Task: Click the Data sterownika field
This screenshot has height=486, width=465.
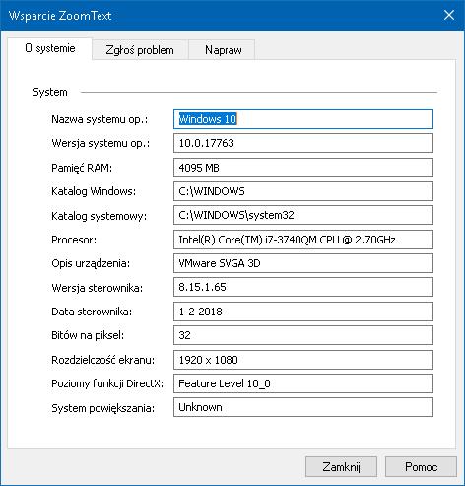Action: [303, 312]
